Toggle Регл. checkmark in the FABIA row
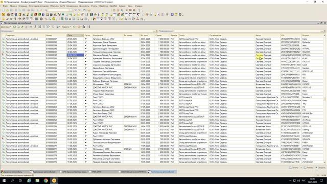 86,143
